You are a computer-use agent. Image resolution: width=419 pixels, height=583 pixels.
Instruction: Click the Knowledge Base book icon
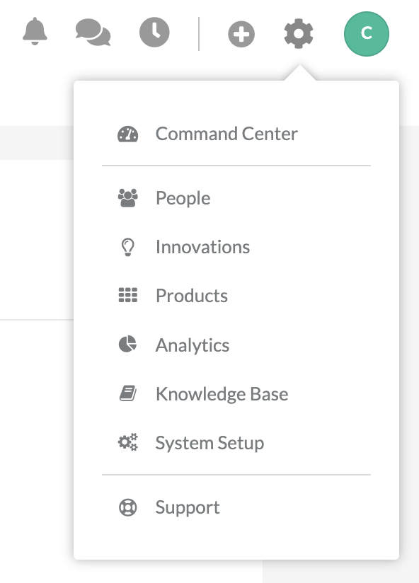click(128, 393)
